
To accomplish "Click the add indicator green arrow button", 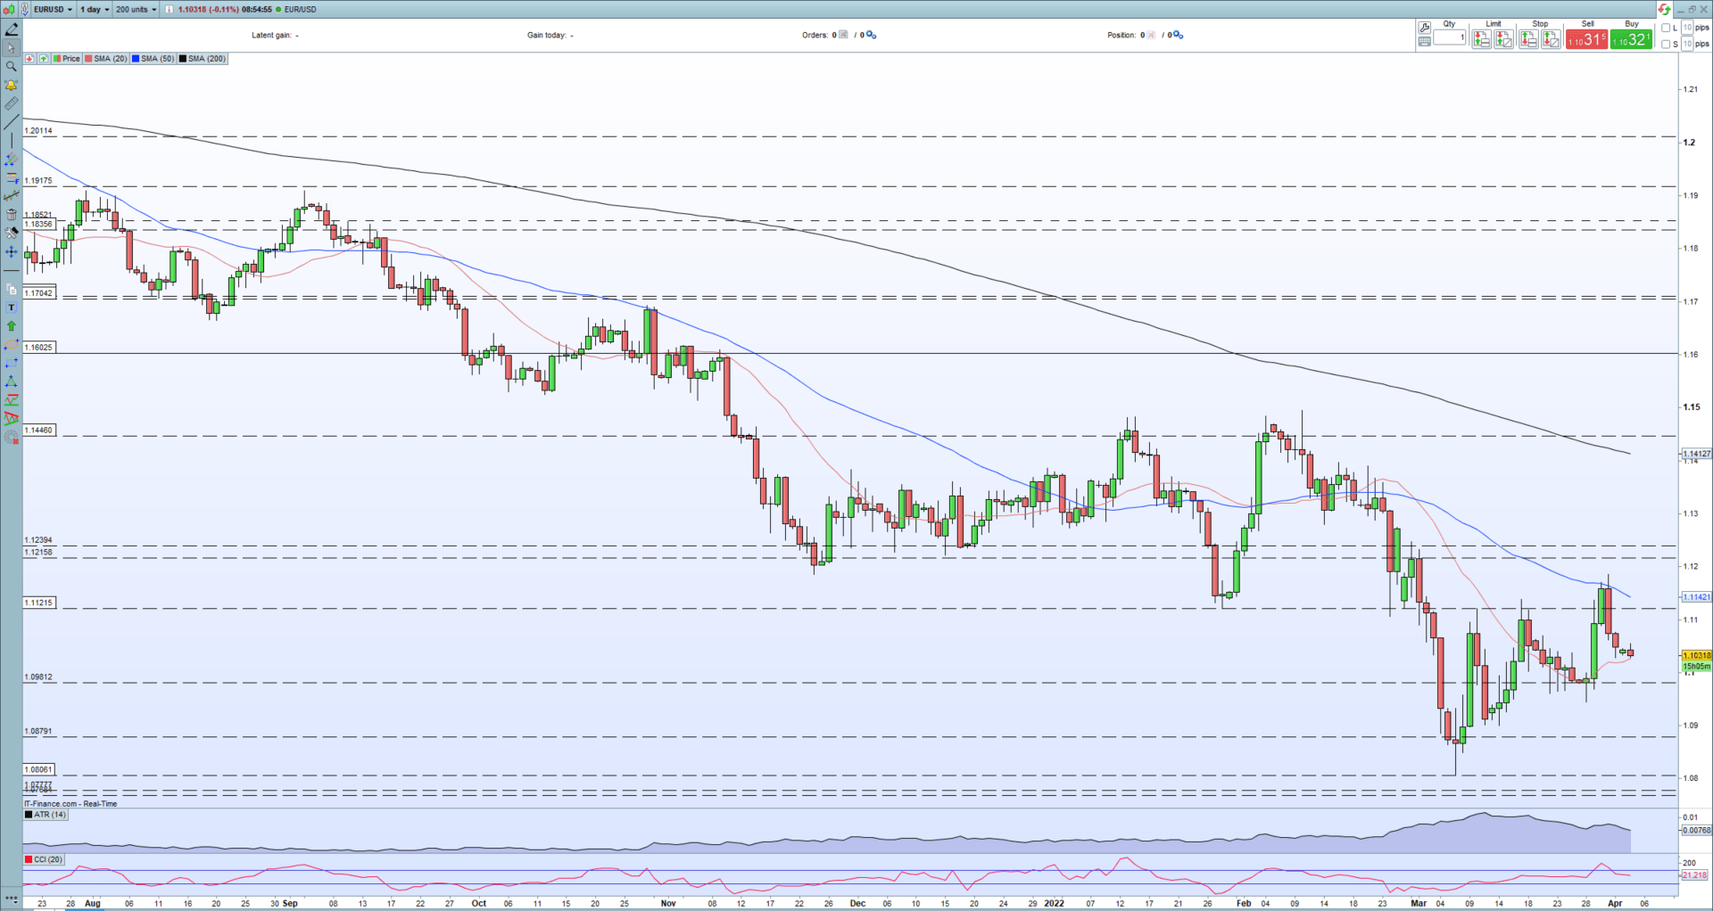I will pyautogui.click(x=43, y=59).
